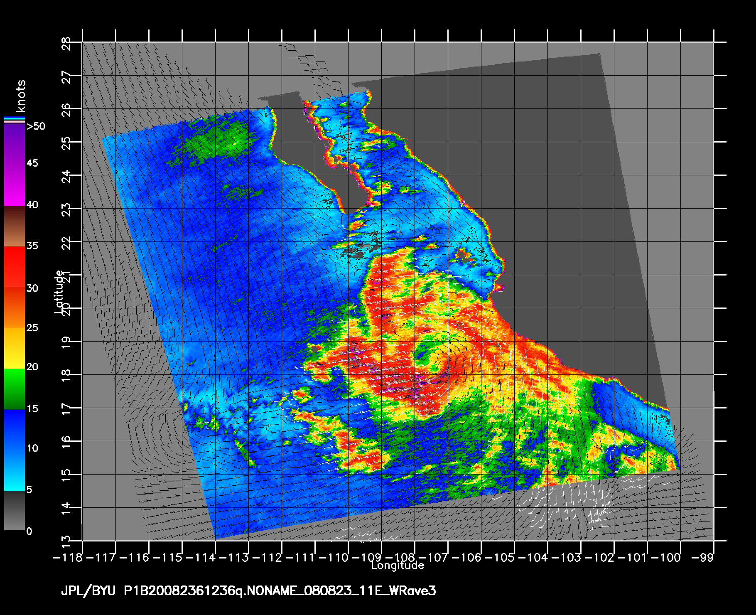This screenshot has height=615, width=756.
Task: Pick the yellow 20-25 knots color band
Action: pyautogui.click(x=15, y=348)
